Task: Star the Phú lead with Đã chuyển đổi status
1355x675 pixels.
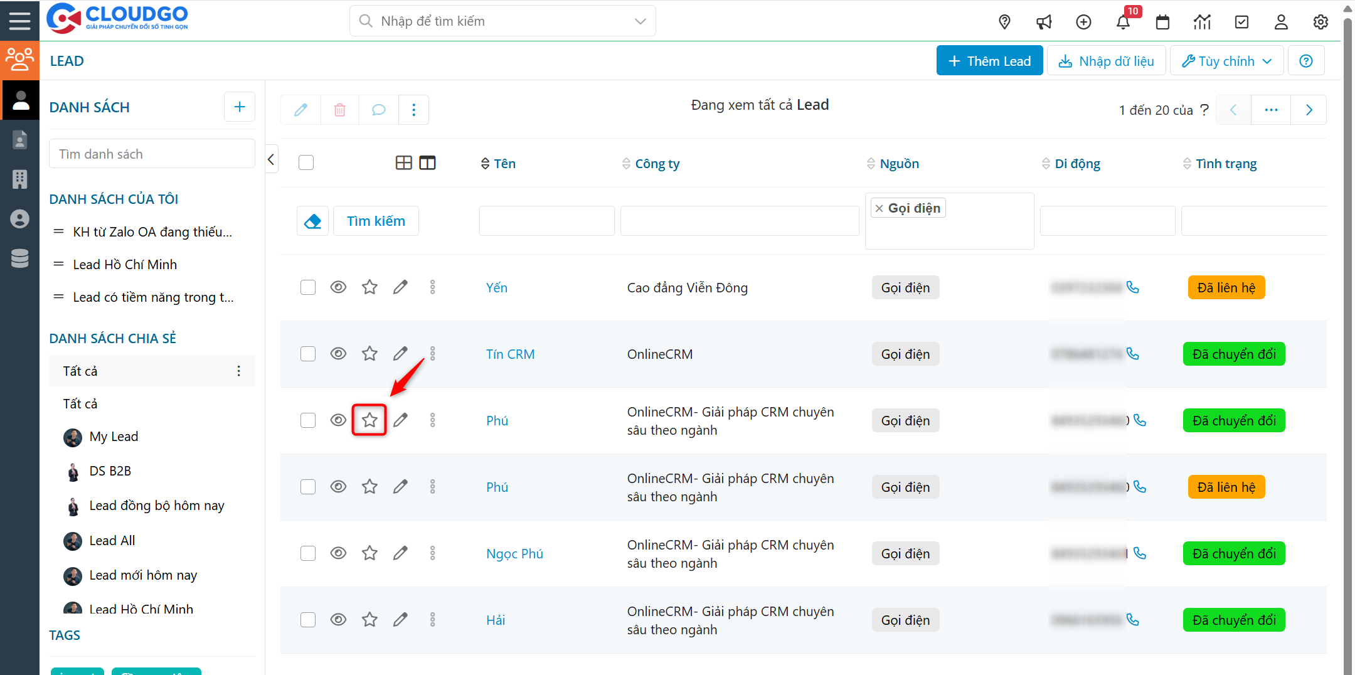Action: [x=369, y=420]
